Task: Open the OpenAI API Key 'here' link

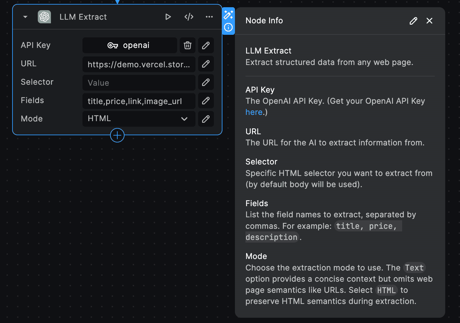Action: (253, 112)
